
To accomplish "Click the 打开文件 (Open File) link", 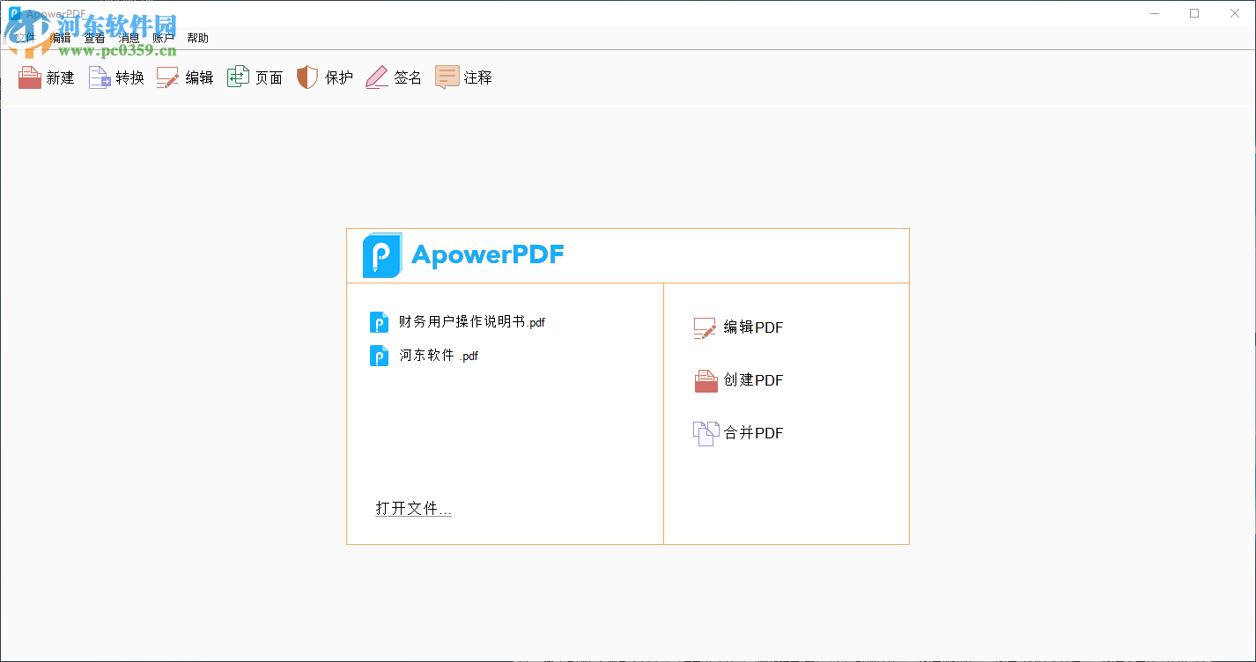I will [412, 508].
